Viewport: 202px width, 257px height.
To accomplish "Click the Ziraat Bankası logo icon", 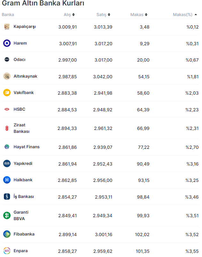I will (x=7, y=128).
